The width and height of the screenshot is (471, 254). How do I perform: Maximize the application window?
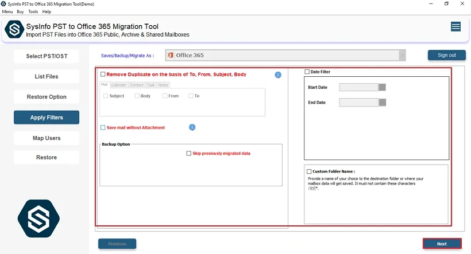click(x=446, y=3)
